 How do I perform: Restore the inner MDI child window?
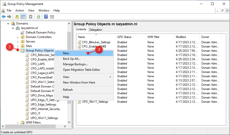[x=222, y=10]
